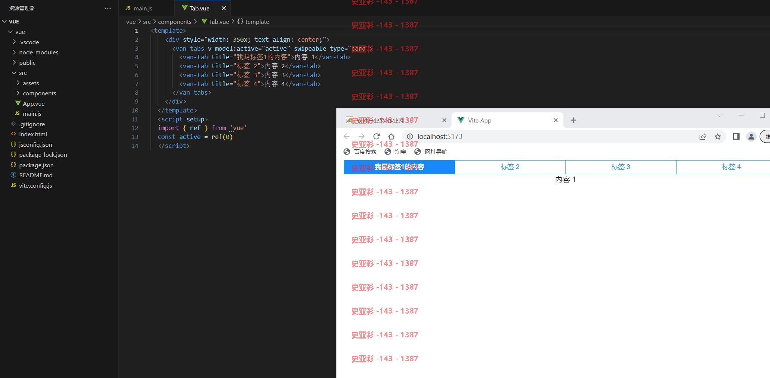Image resolution: width=770 pixels, height=378 pixels.
Task: Close the first browser tab
Action: click(x=444, y=120)
